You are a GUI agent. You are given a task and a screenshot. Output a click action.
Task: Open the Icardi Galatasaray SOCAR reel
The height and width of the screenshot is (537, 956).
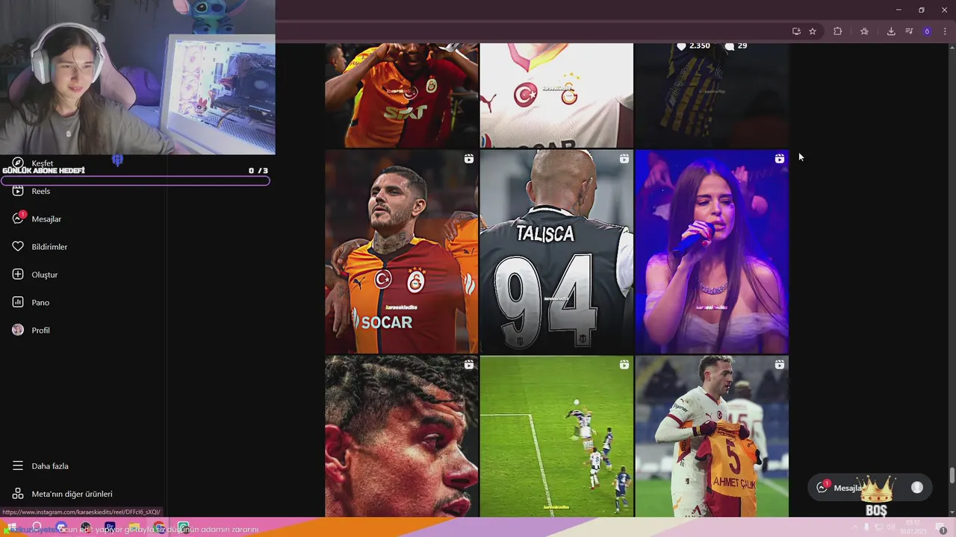pos(402,251)
